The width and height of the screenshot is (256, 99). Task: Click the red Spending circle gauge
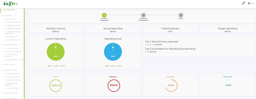114,85
